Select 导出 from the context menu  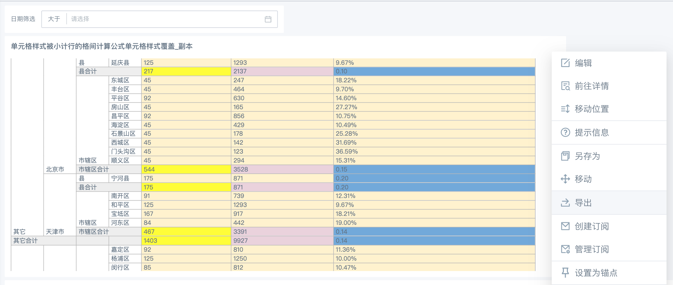pyautogui.click(x=583, y=203)
